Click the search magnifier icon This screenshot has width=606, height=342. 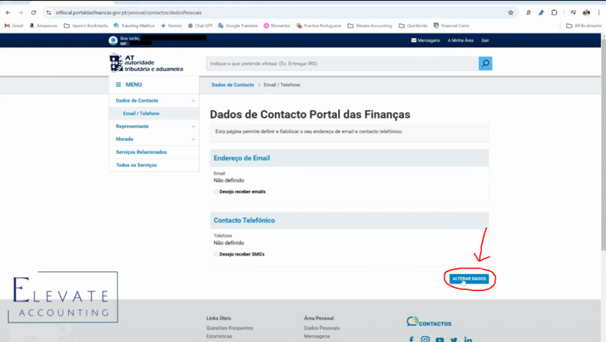(485, 63)
